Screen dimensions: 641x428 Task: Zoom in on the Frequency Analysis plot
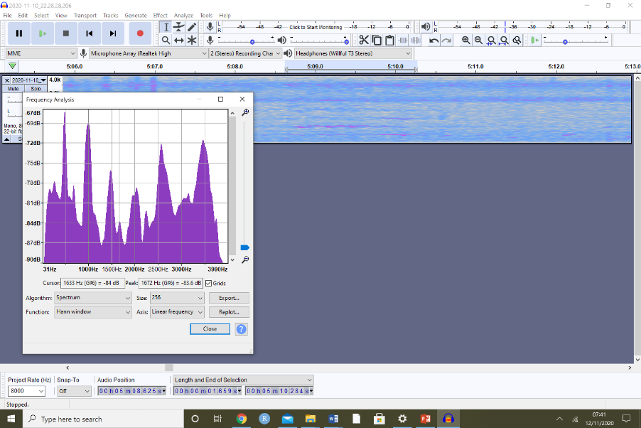click(x=245, y=112)
